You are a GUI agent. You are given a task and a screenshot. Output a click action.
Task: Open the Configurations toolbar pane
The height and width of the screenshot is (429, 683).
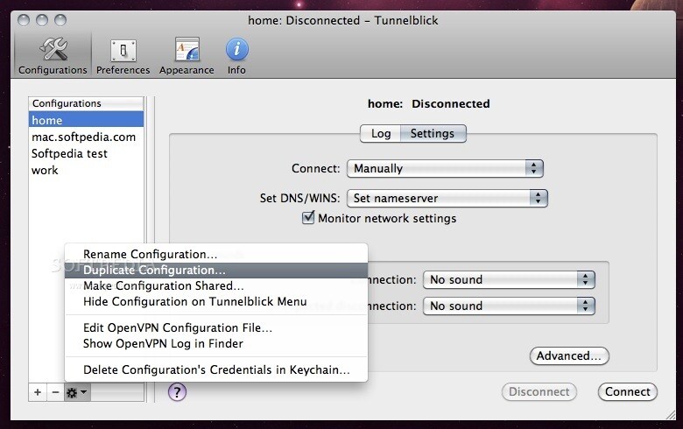(x=53, y=56)
